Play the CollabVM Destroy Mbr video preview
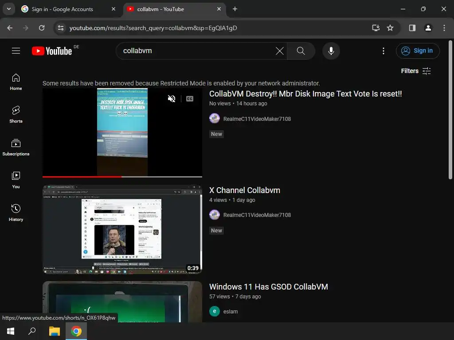This screenshot has height=340, width=454. 122,132
